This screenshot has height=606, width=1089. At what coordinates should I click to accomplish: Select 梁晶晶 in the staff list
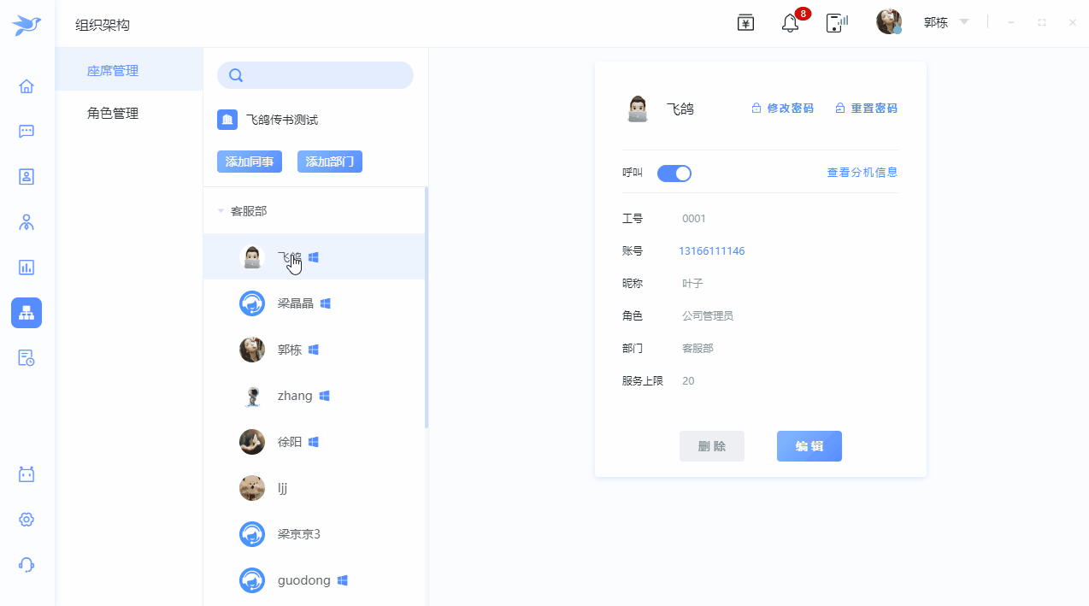coord(295,303)
